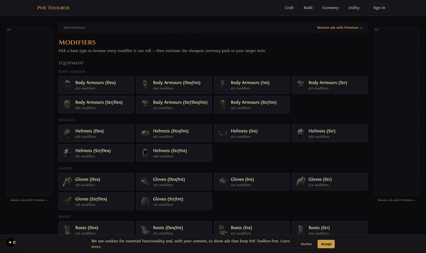Select Body Armours (Str/Dex/Int) title

pyautogui.click(x=180, y=102)
